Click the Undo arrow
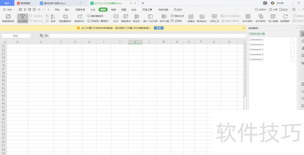Image resolution: width=304 pixels, height=155 pixels. pos(39,9)
